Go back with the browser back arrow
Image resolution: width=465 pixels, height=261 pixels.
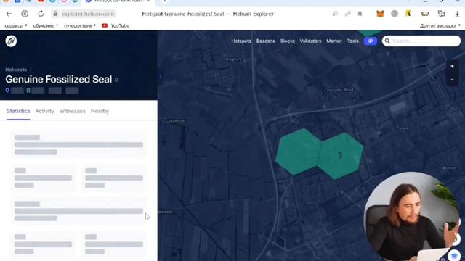[9, 14]
